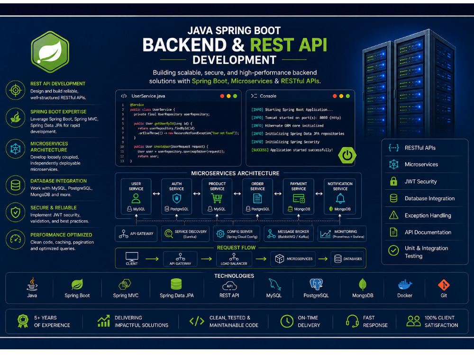
Task: Click the Spring Data JPA database icon
Action: click(x=176, y=284)
